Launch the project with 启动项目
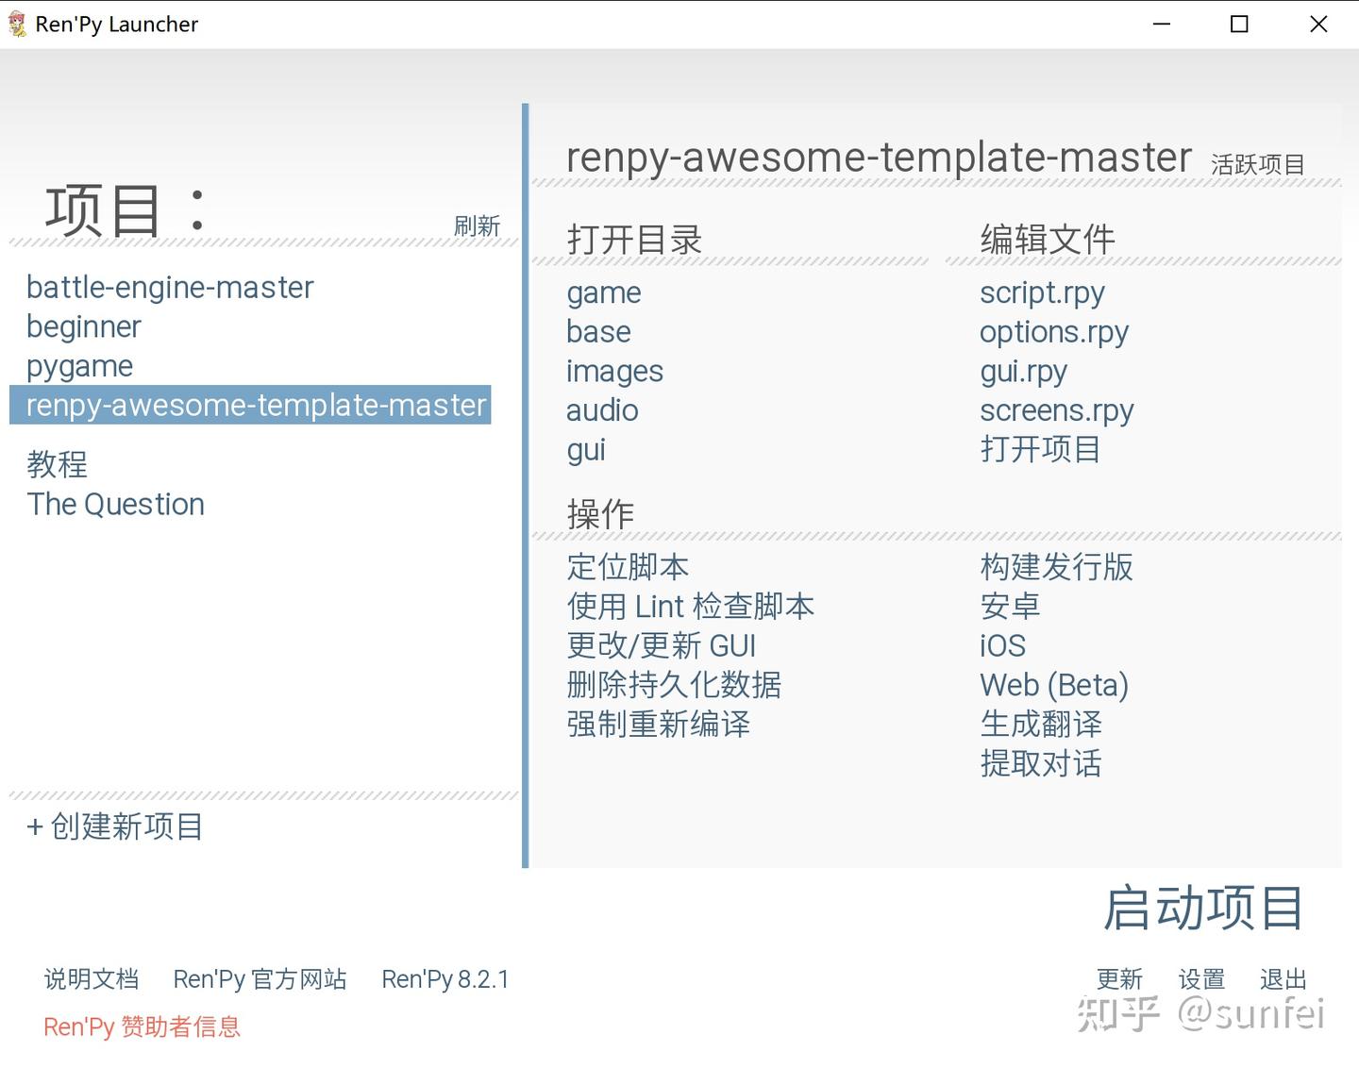Viewport: 1359px width, 1068px height. tap(1204, 908)
